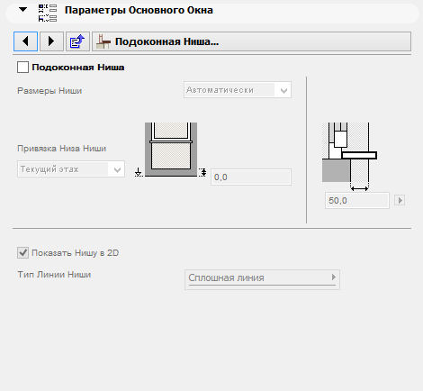Click the floor level anchor icon beside preview
The image size is (423, 391).
point(139,172)
